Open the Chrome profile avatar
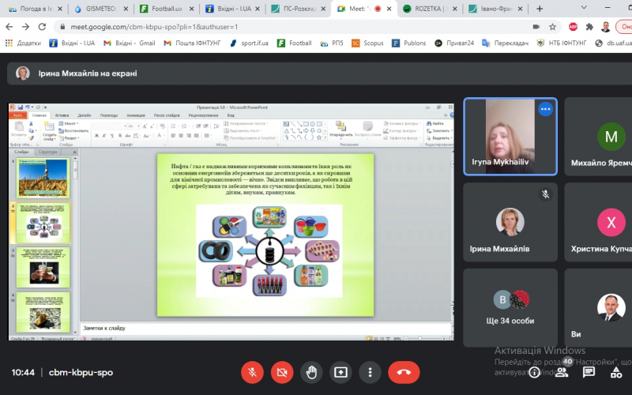 point(605,27)
